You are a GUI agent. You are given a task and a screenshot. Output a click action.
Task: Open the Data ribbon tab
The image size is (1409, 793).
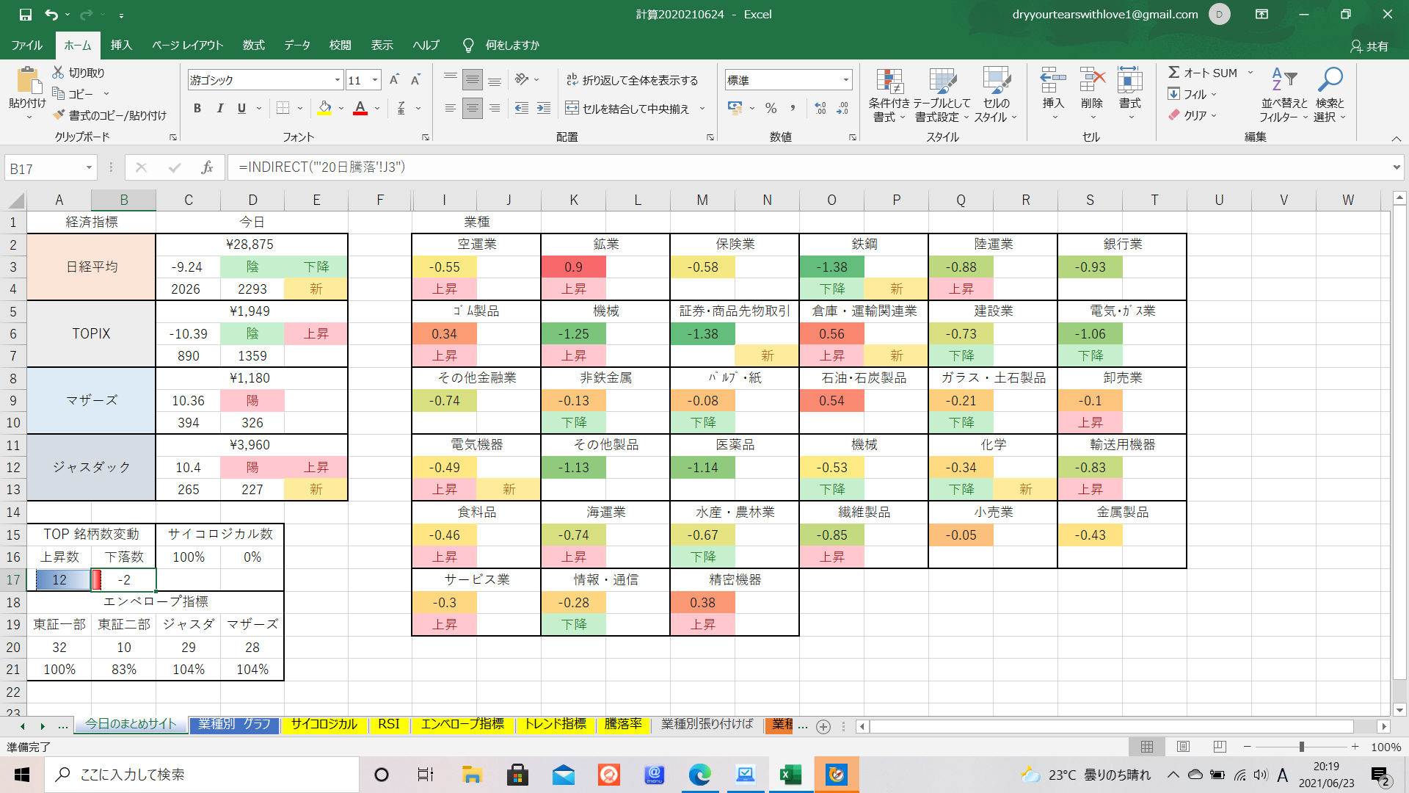point(296,46)
